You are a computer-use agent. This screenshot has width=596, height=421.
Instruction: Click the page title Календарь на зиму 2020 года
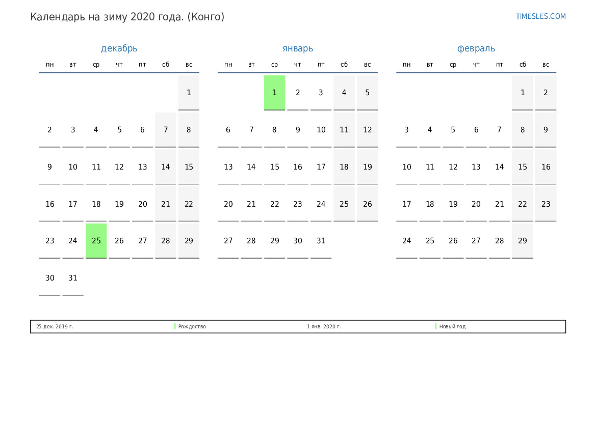point(127,17)
